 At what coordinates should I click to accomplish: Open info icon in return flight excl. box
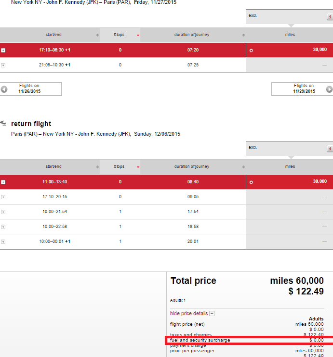pyautogui.click(x=330, y=149)
